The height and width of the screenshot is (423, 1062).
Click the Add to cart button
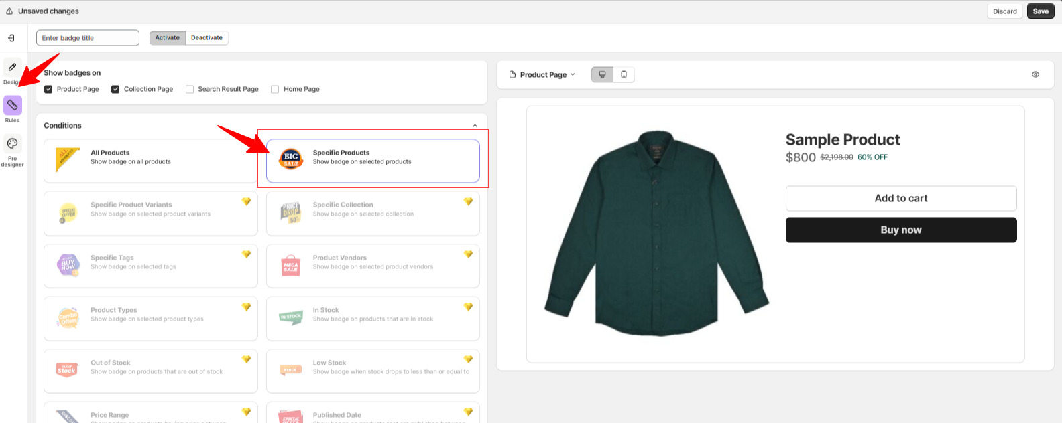[901, 198]
